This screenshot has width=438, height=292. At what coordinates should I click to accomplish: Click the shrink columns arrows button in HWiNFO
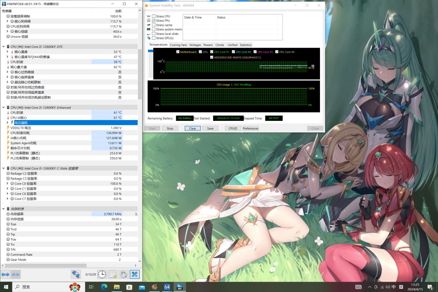pyautogui.click(x=16, y=274)
